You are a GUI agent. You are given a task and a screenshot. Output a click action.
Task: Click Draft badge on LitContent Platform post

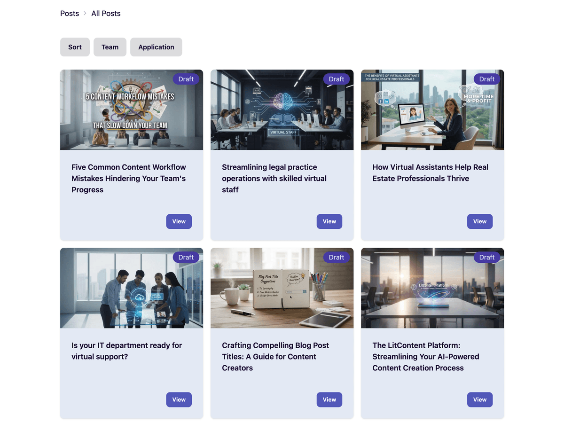pos(486,257)
